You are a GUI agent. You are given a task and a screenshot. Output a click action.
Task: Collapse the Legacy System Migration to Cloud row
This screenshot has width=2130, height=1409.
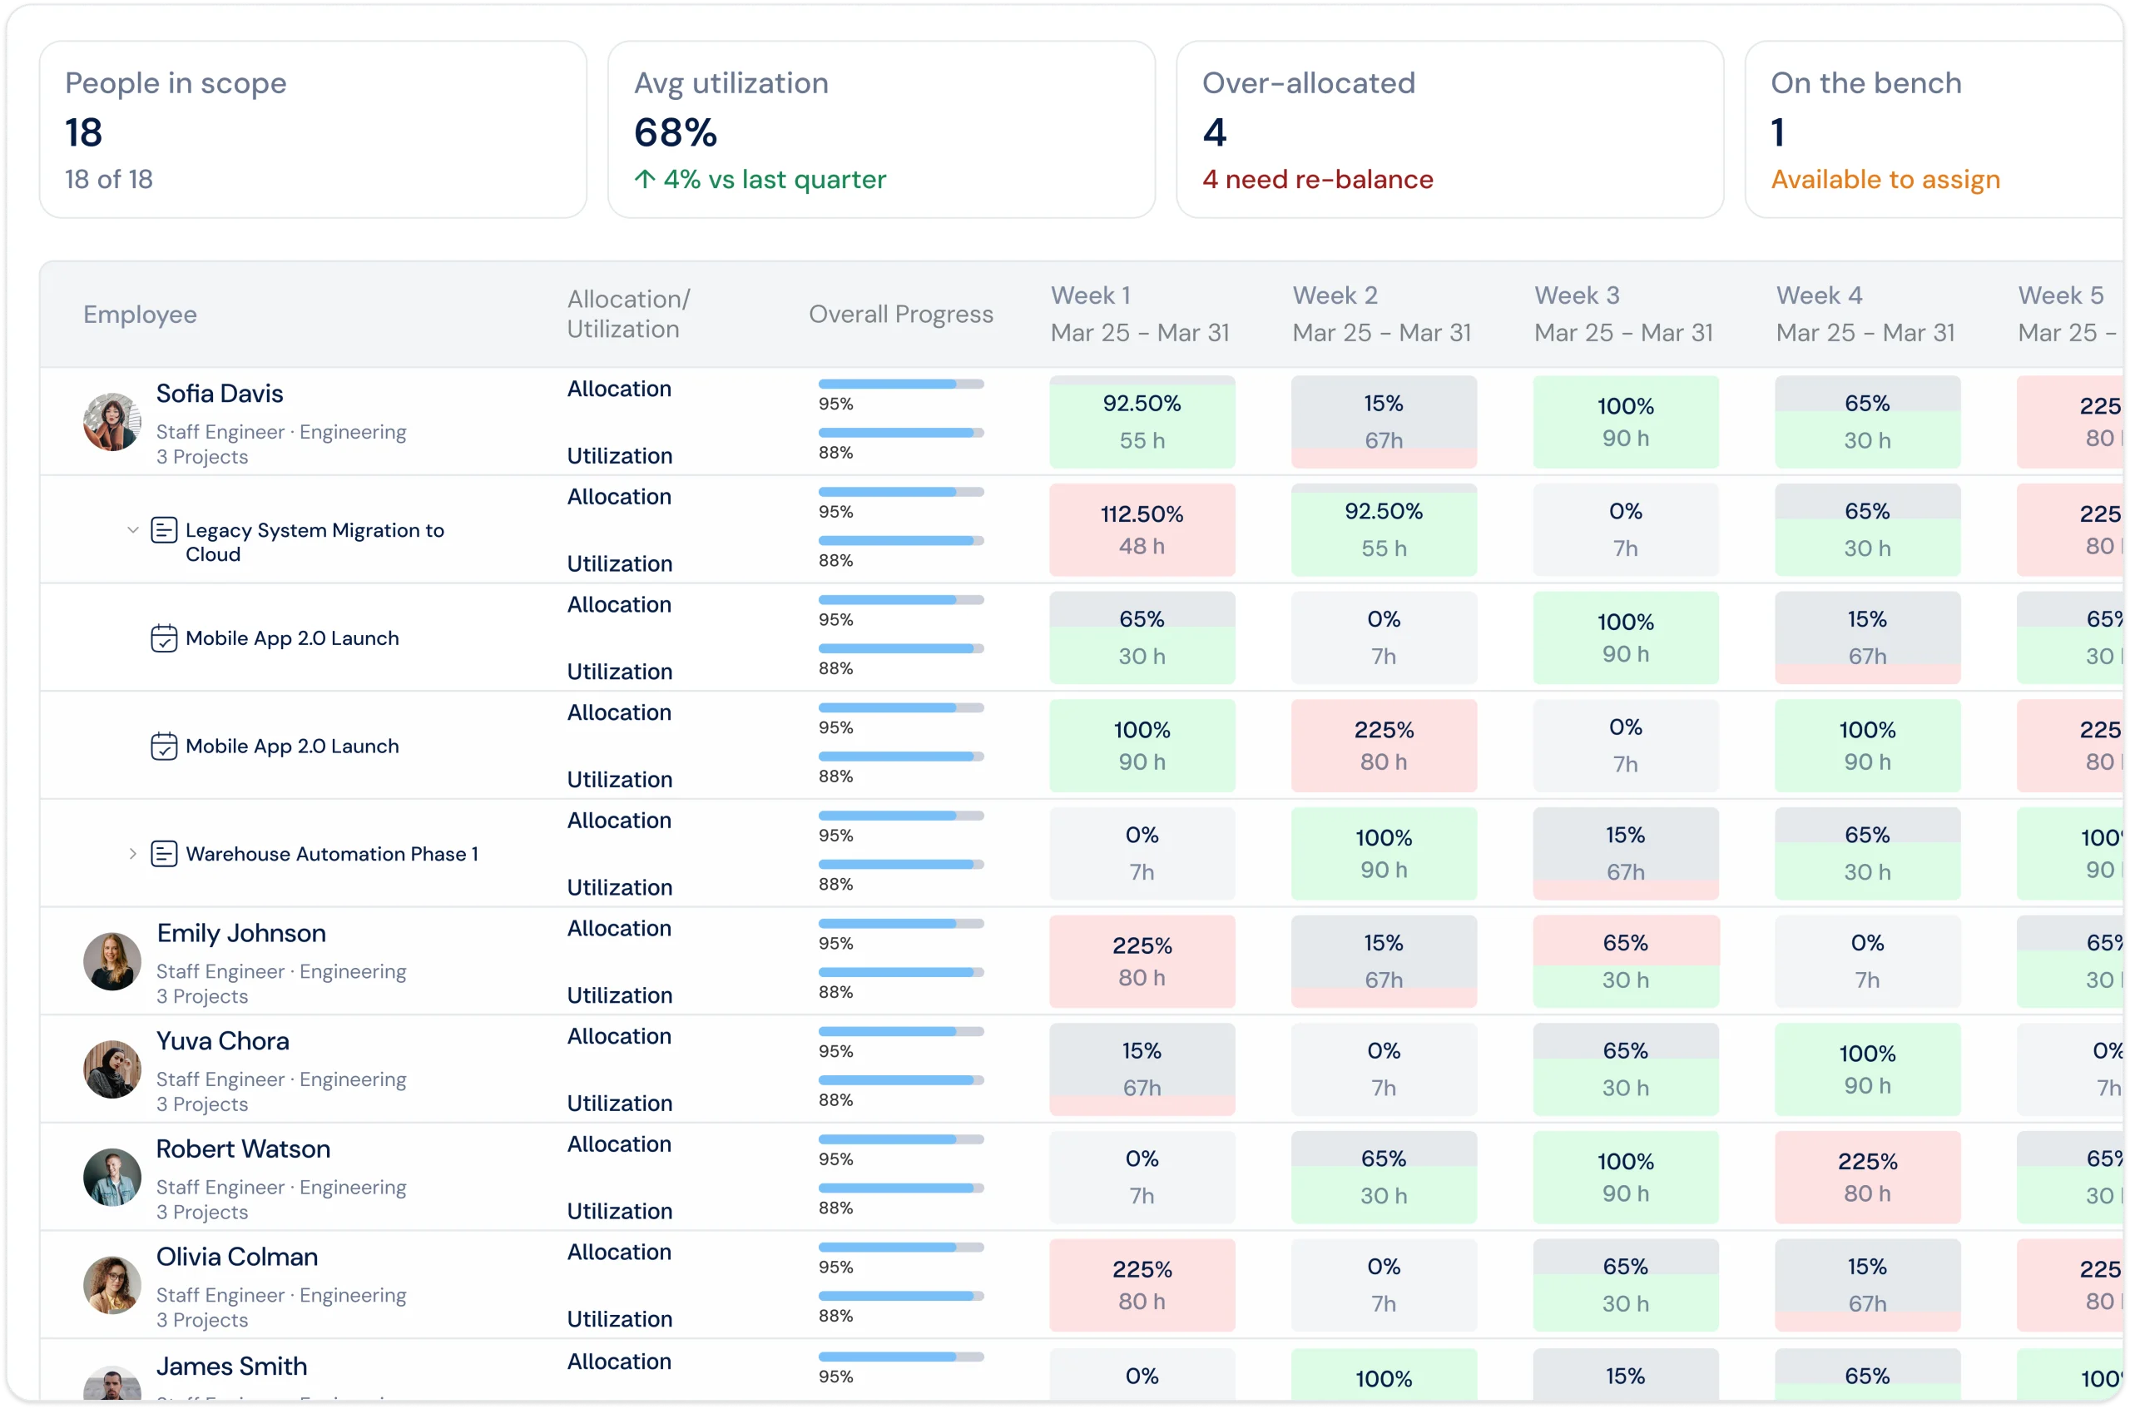(133, 530)
